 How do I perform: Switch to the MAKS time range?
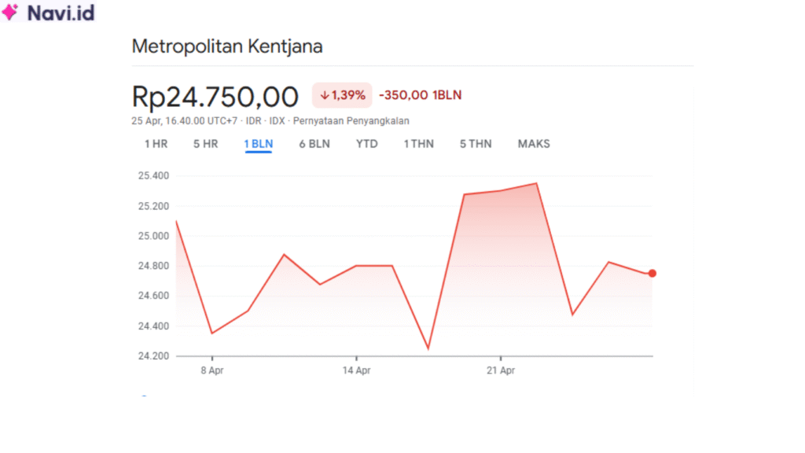pos(534,144)
